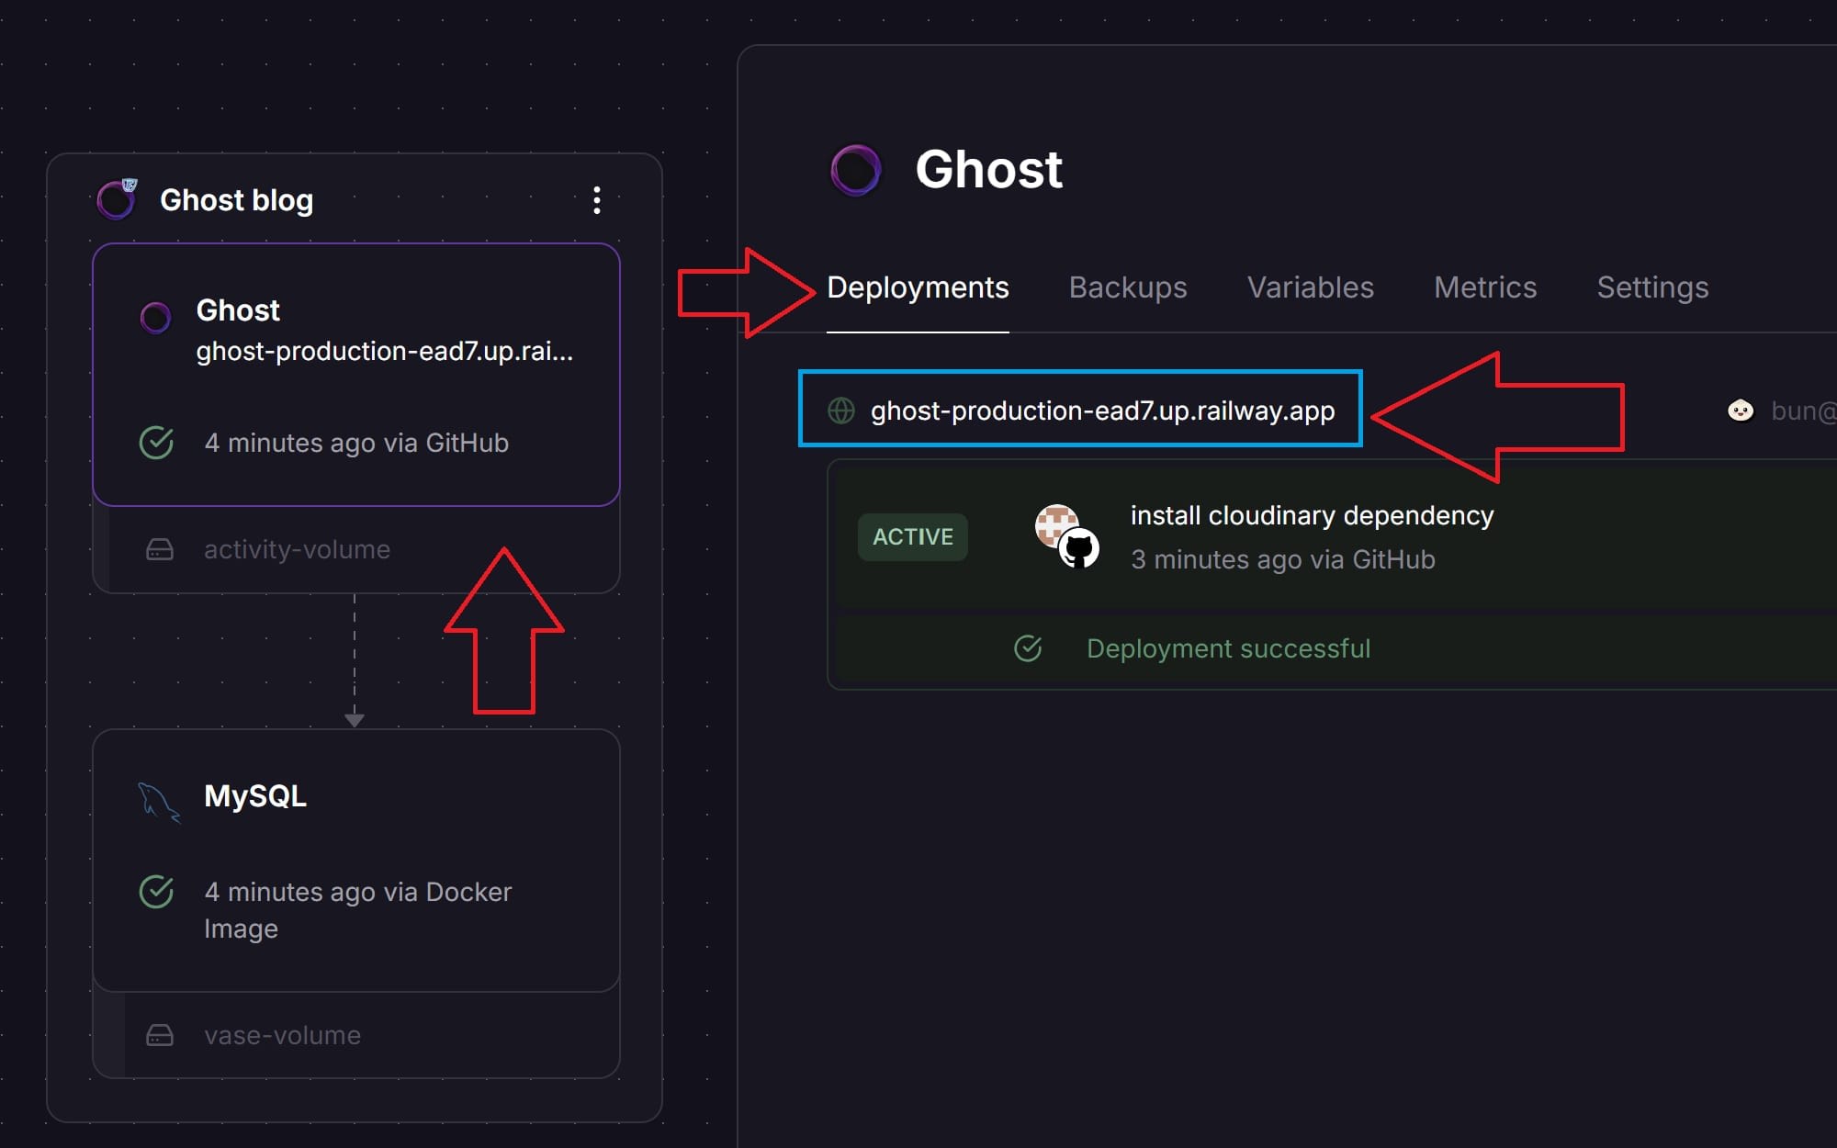This screenshot has height=1148, width=1837.
Task: Open ghost-production-ead7.up.railway.app link
Action: tap(1102, 411)
